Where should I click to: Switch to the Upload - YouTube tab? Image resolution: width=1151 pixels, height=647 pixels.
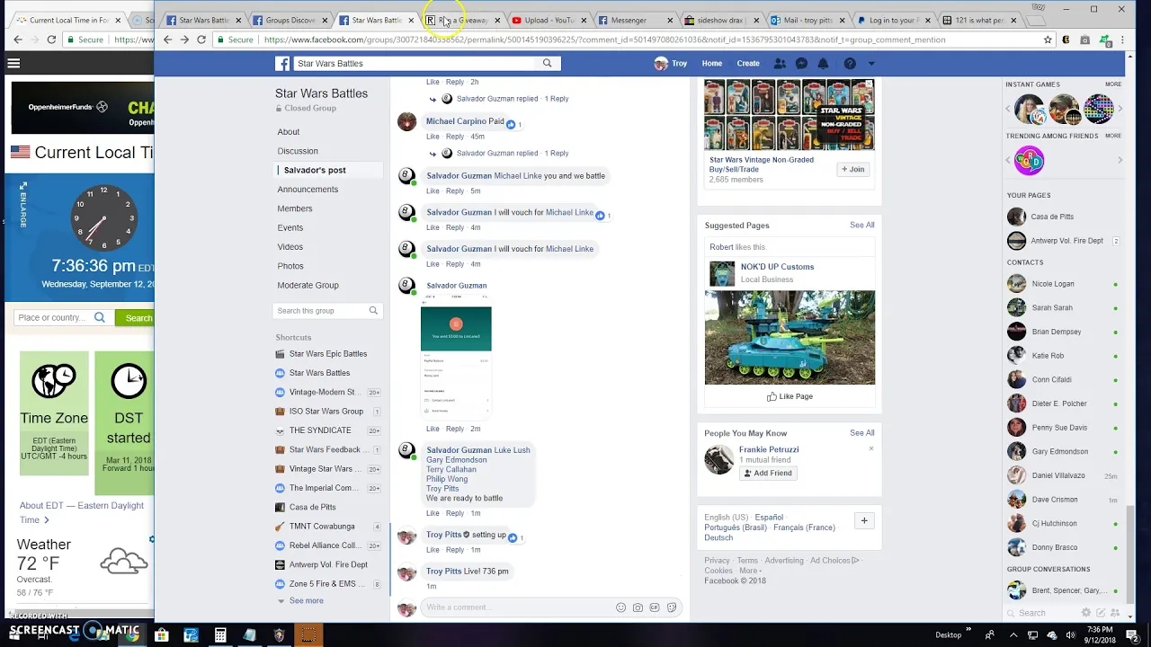[x=549, y=20]
